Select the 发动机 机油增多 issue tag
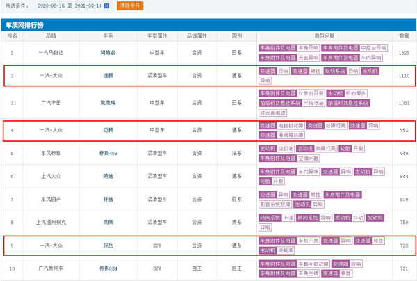The image size is (417, 281). pos(347,93)
